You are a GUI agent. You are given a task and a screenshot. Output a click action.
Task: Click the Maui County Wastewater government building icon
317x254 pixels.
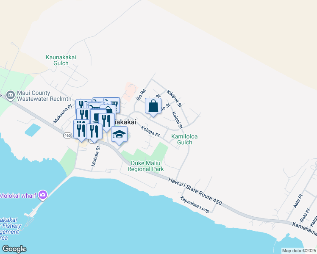point(10,96)
